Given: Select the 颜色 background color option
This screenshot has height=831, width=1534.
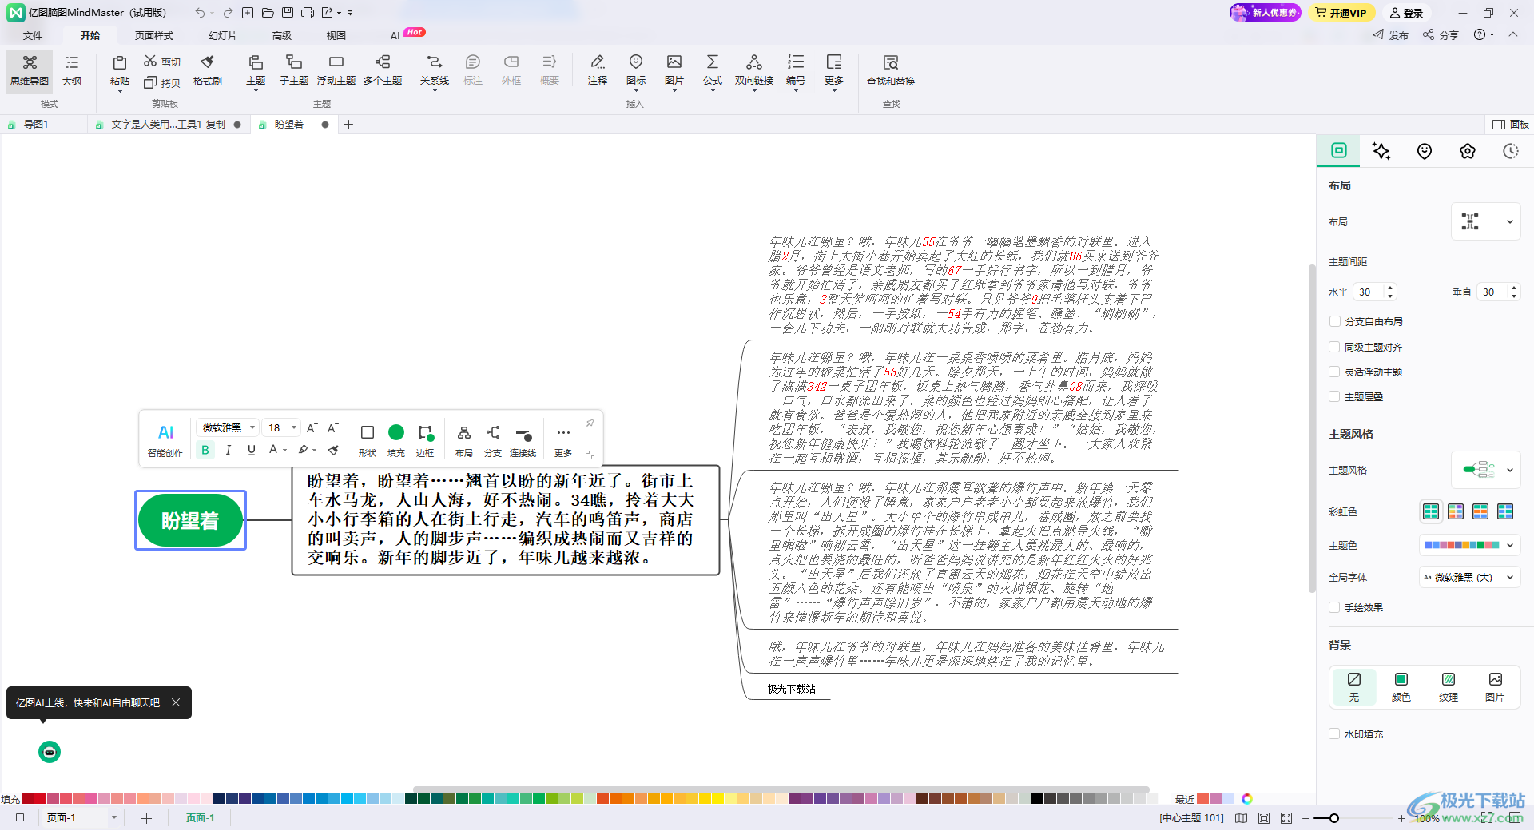Looking at the screenshot, I should (1401, 687).
